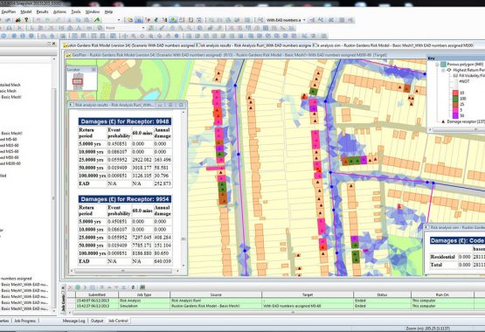Click the 7297.045 damage cell

click(x=142, y=238)
